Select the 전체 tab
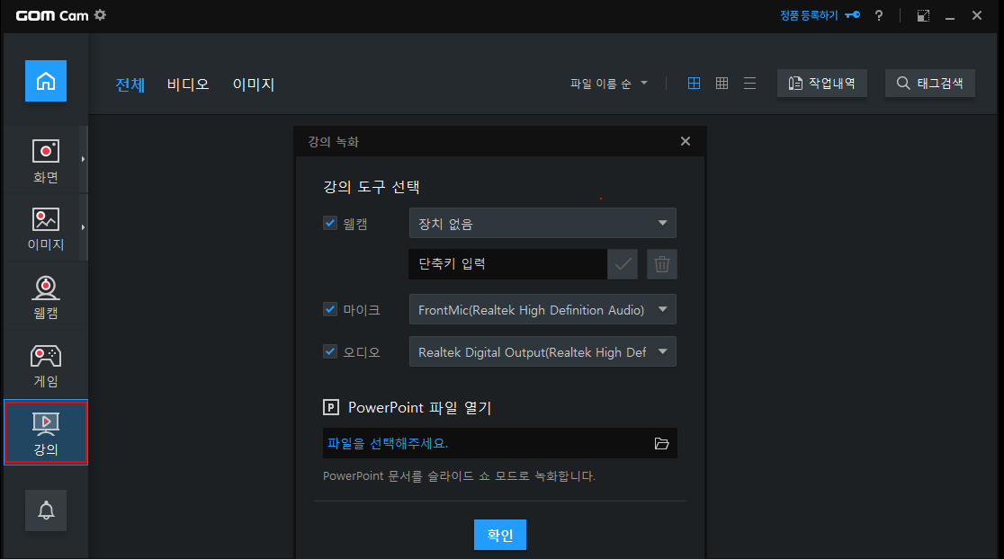The image size is (1004, 559). pyautogui.click(x=130, y=84)
